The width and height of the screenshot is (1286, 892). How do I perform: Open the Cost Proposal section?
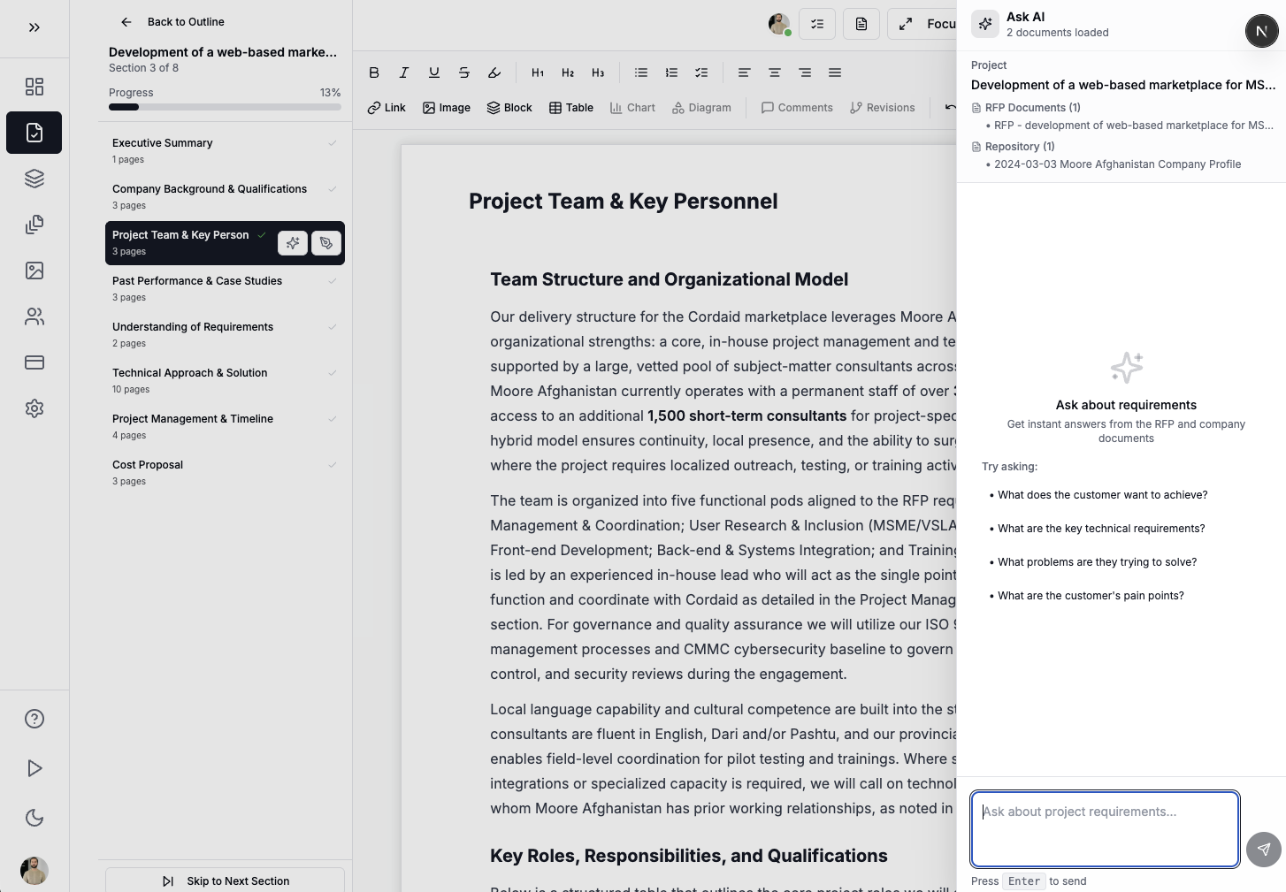[x=225, y=473]
